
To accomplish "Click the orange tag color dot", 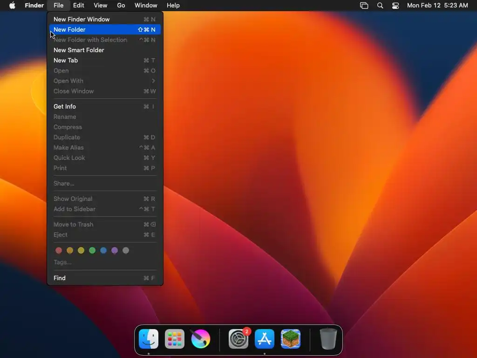I will (70, 250).
